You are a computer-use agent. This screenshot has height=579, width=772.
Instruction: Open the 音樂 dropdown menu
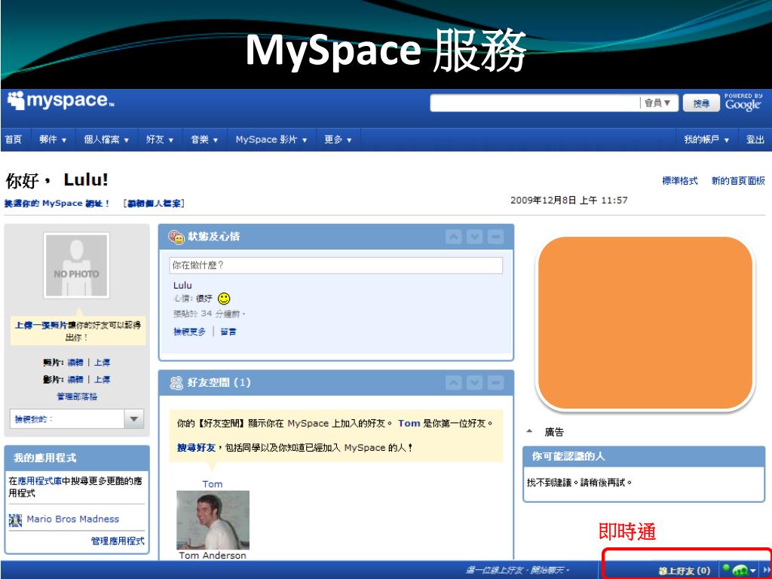tap(204, 139)
